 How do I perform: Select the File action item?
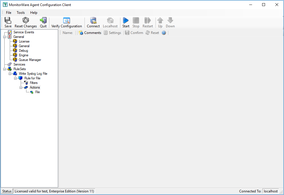pyautogui.click(x=37, y=92)
